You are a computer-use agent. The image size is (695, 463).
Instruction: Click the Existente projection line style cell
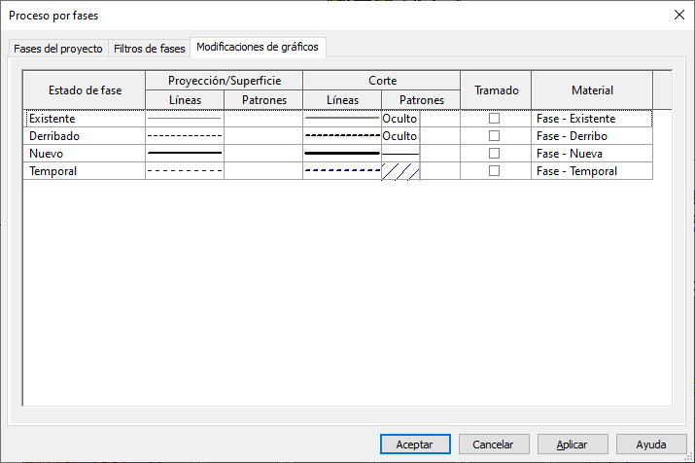click(x=185, y=119)
